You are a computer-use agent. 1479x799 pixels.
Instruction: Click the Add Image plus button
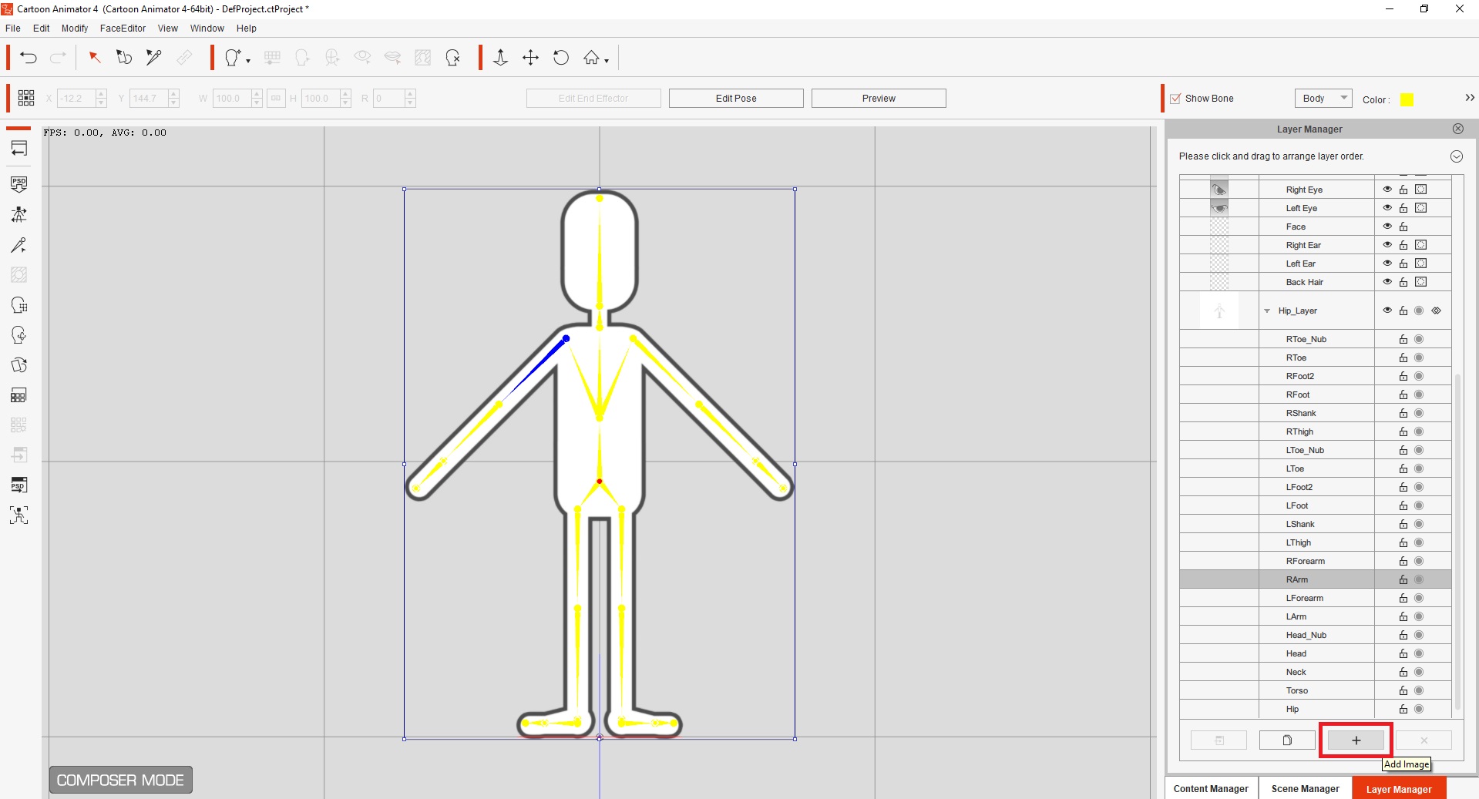[1356, 740]
